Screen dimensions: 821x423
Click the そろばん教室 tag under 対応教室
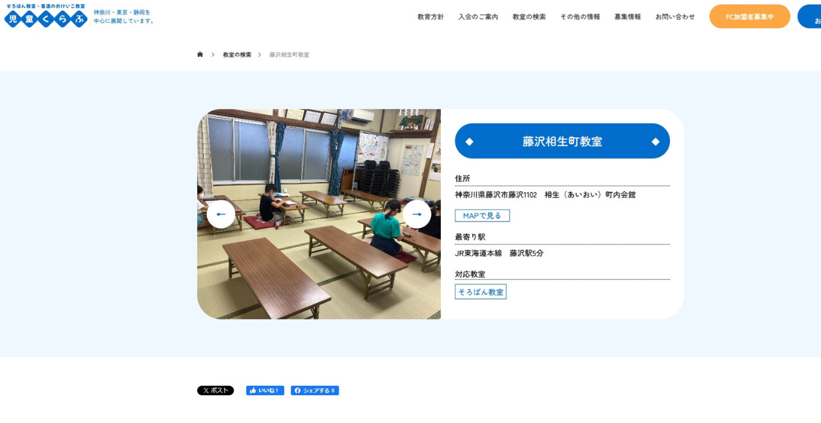point(481,291)
